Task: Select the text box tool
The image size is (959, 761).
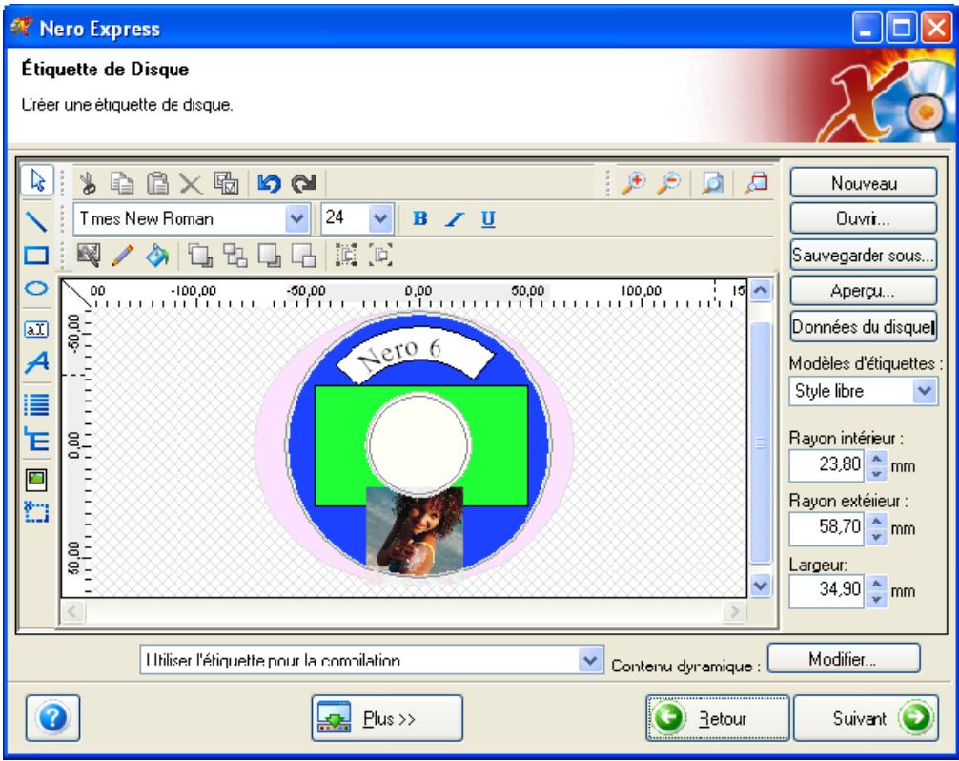Action: 36,329
